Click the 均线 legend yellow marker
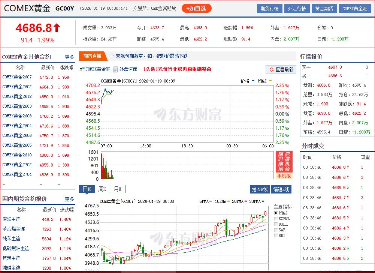This screenshot has height=273, width=375. [270, 81]
